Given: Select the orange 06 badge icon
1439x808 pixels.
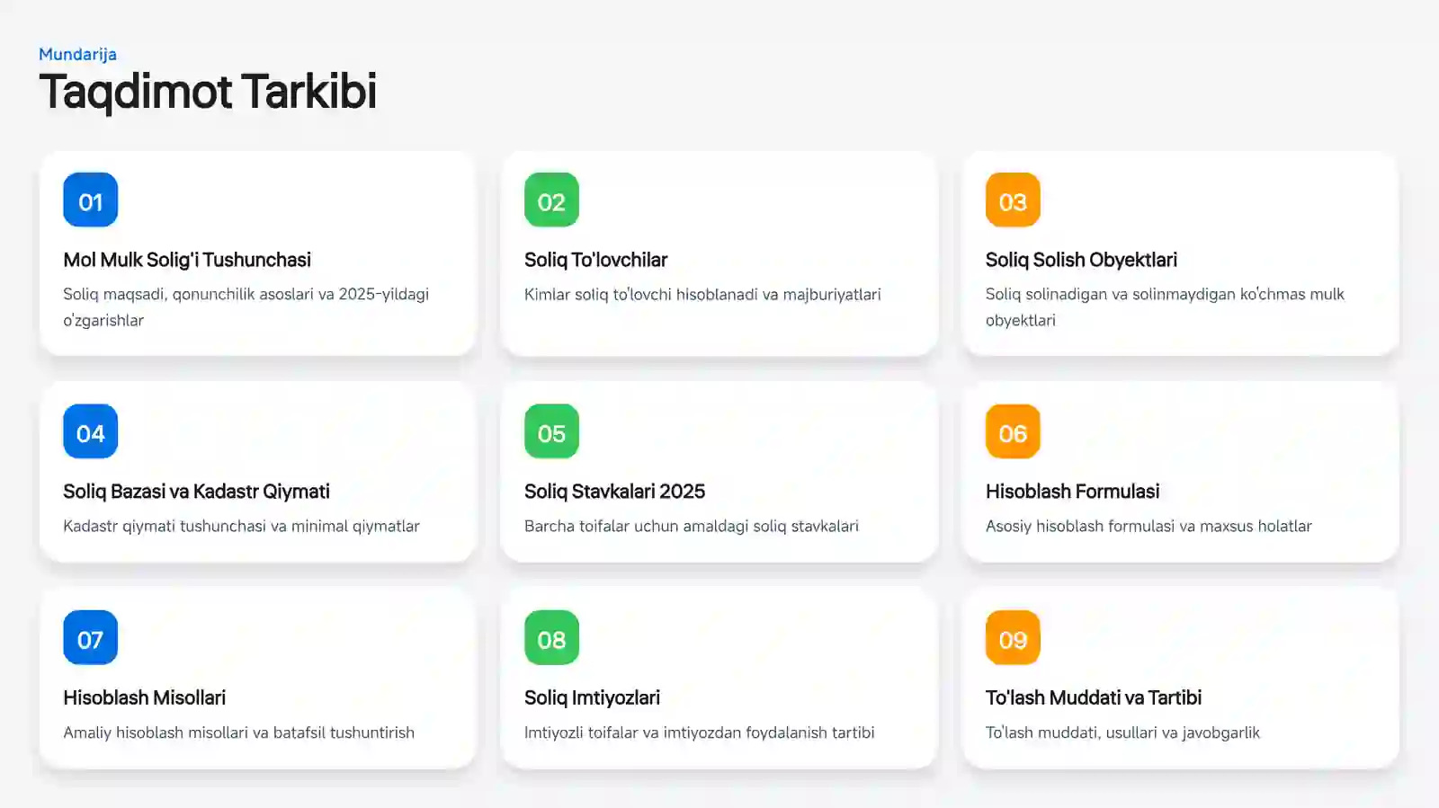Looking at the screenshot, I should (x=1013, y=431).
